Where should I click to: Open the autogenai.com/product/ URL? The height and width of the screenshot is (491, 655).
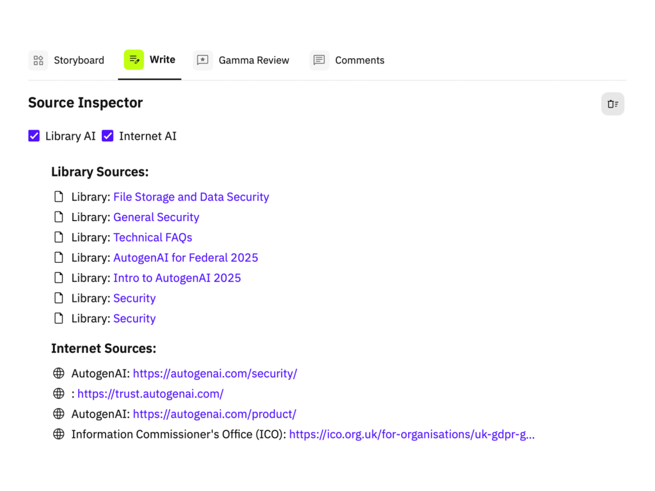214,414
